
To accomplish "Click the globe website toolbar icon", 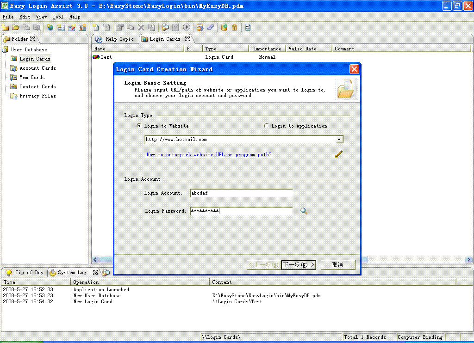I will [50, 28].
